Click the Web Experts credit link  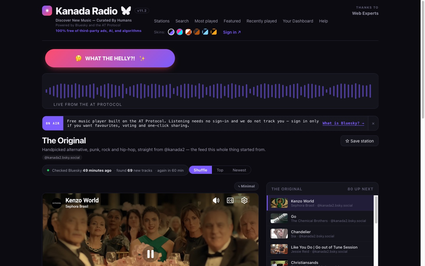click(x=365, y=13)
